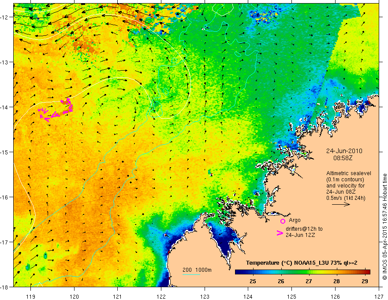Click the Temperature NOAA15_L3U title text
388x300 pixels.
point(302,262)
